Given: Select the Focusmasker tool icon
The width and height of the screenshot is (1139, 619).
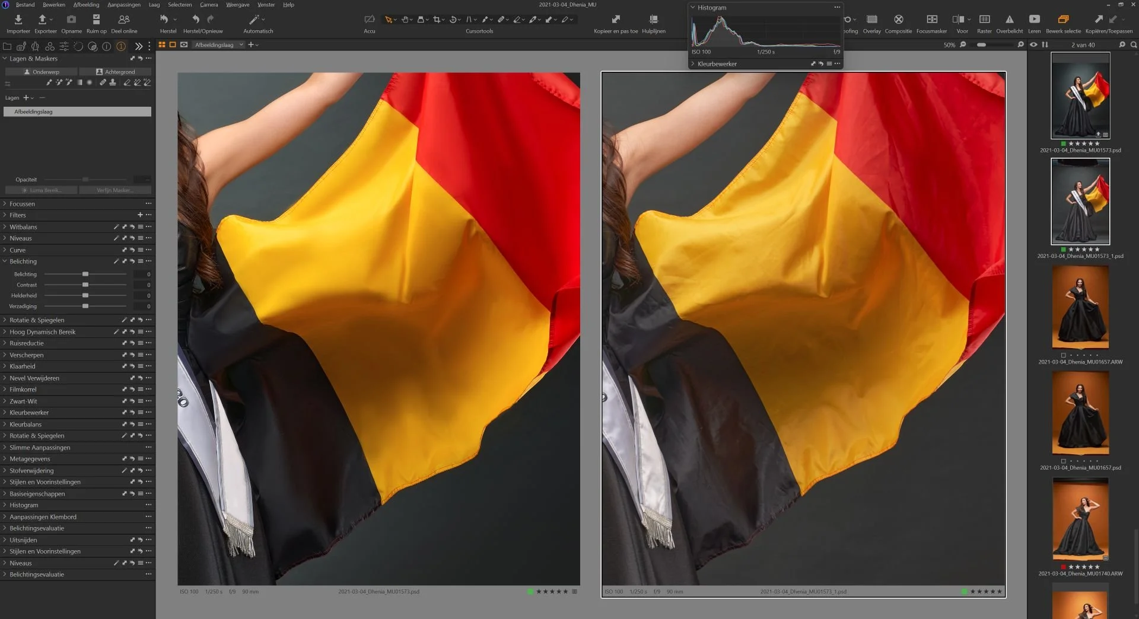Looking at the screenshot, I should pos(931,20).
